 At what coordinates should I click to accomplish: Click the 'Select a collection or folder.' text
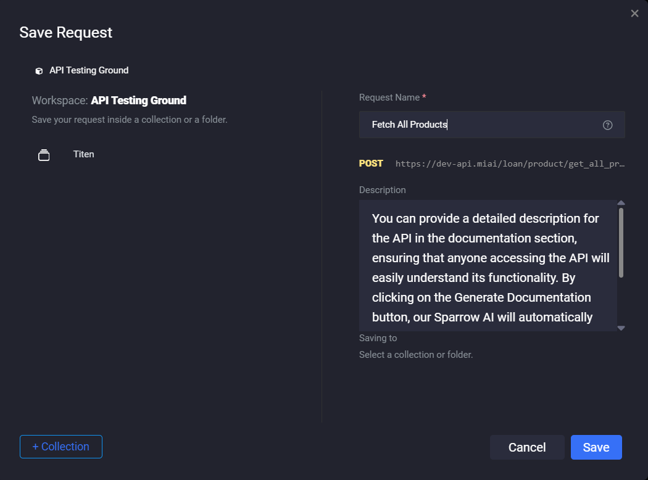point(416,355)
